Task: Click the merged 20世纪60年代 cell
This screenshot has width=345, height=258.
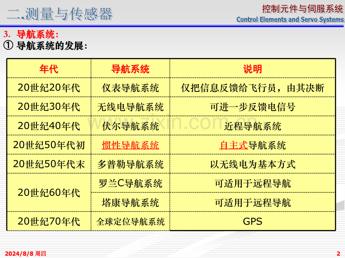Action: point(49,193)
